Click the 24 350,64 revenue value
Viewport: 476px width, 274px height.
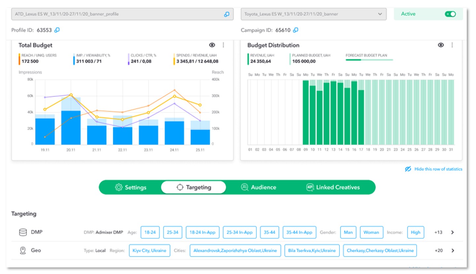pos(261,61)
